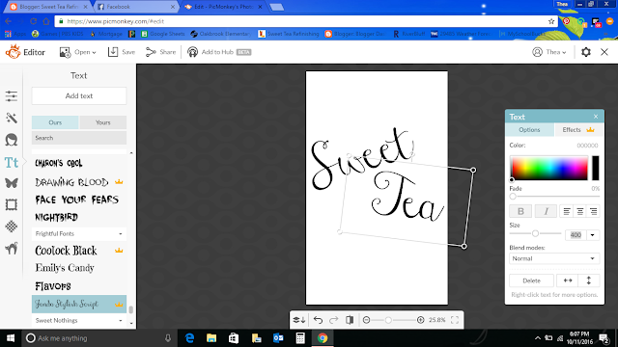Screen dimensions: 618x347
Task: Click the zoom level slider
Action: point(393,320)
